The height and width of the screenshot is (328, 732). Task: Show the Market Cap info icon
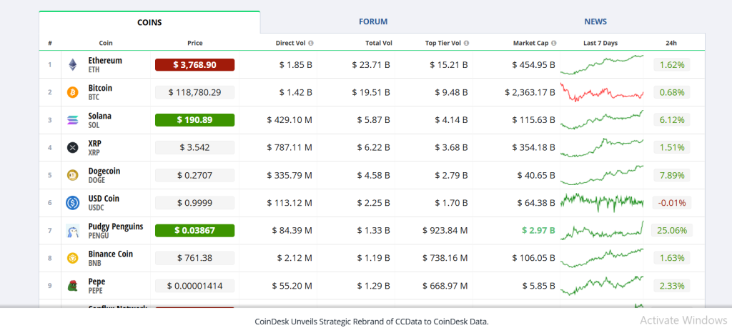tap(554, 43)
